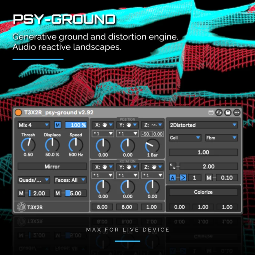Click the 0.10 value field
The image size is (255, 255).
click(x=227, y=178)
